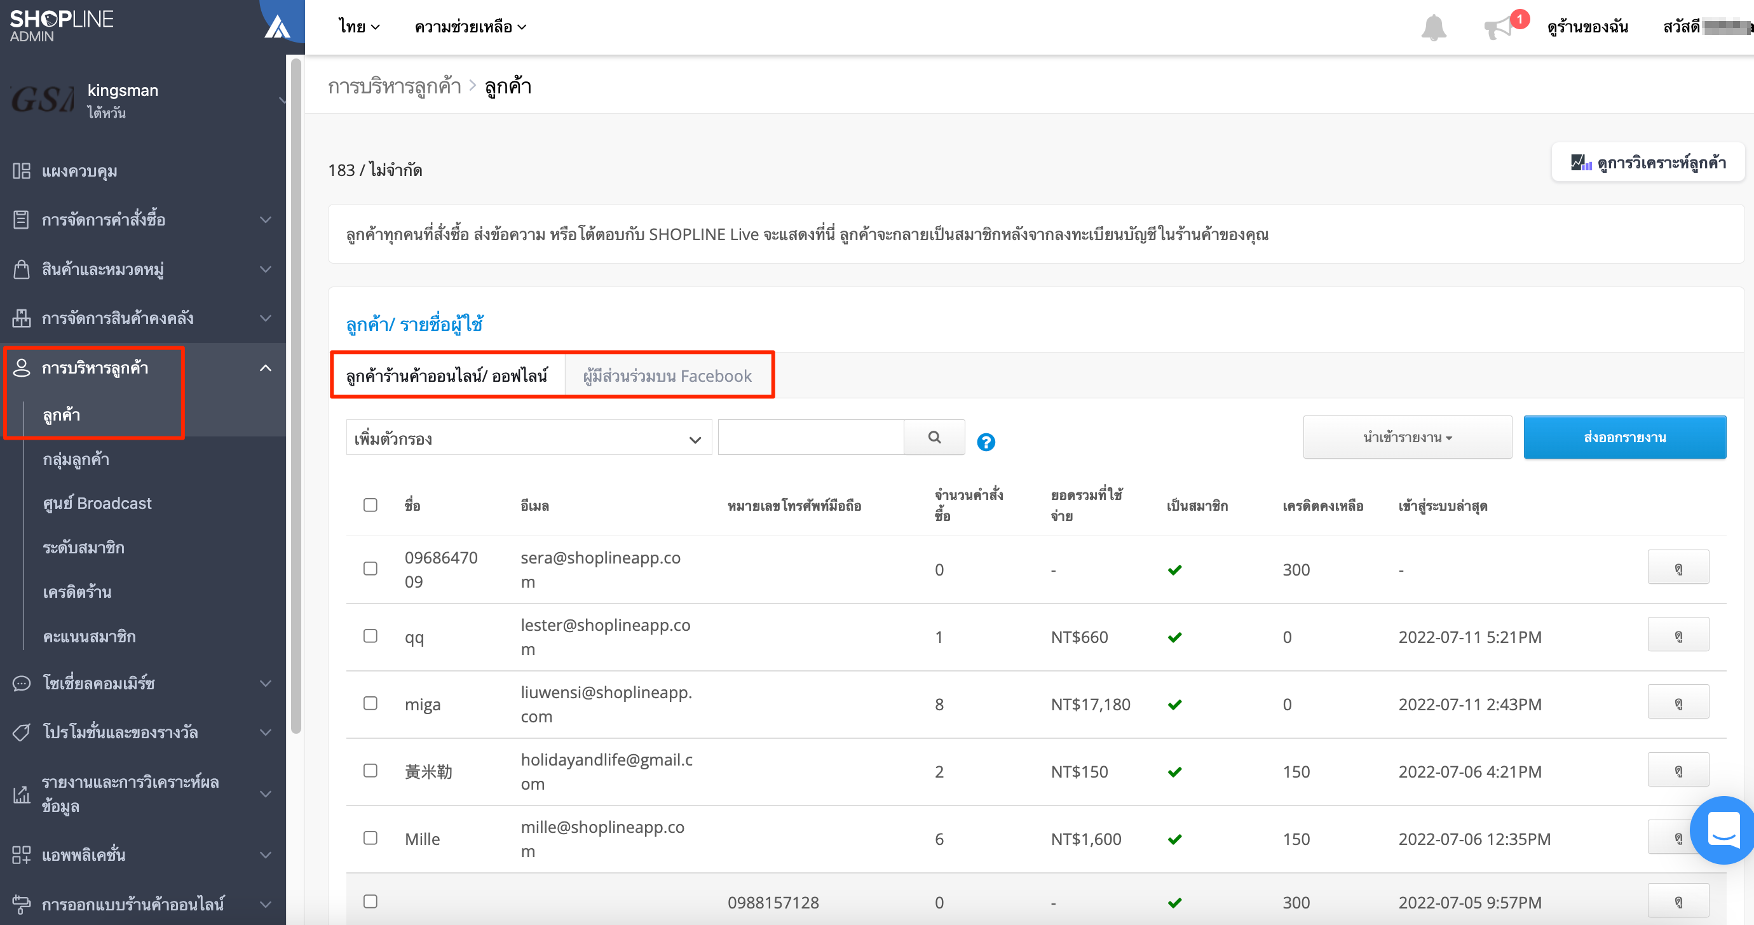Screen dimensions: 1754x925
Task: Click the reports and analytics chart icon
Action: (x=21, y=793)
